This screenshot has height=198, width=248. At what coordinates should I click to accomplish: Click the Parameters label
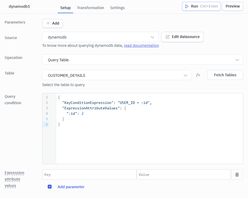[x=15, y=22]
